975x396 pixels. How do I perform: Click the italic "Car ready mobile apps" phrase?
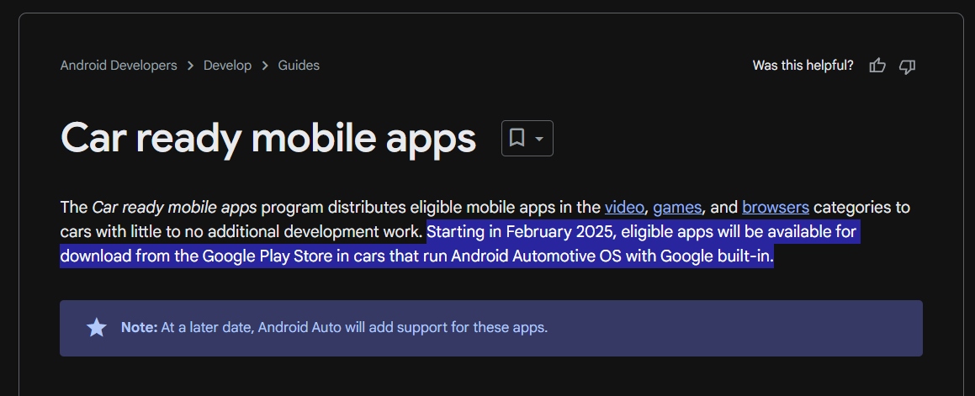(174, 207)
